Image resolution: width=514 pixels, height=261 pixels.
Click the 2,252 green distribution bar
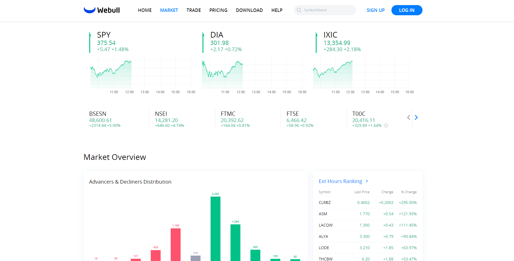(215, 229)
